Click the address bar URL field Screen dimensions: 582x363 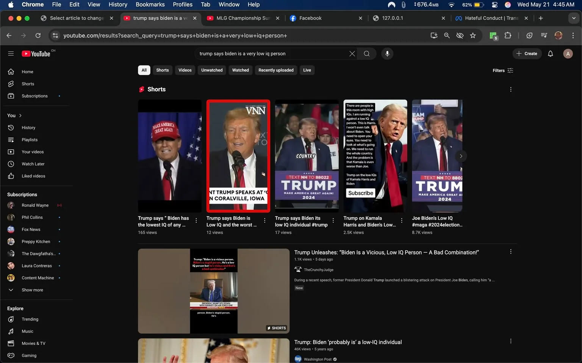tap(242, 36)
